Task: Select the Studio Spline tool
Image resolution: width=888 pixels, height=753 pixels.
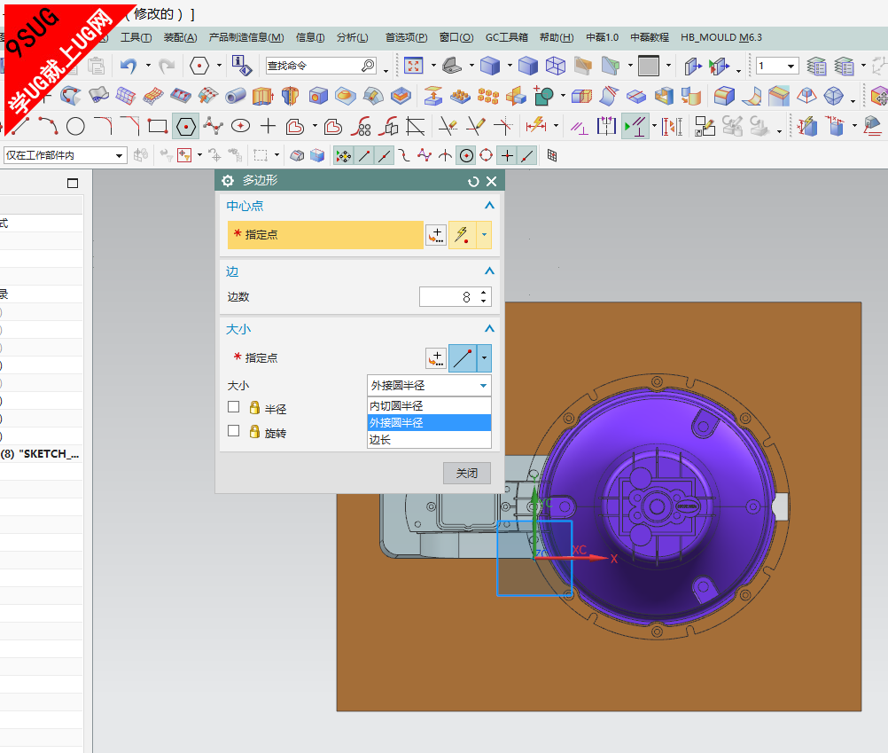Action: tap(213, 126)
